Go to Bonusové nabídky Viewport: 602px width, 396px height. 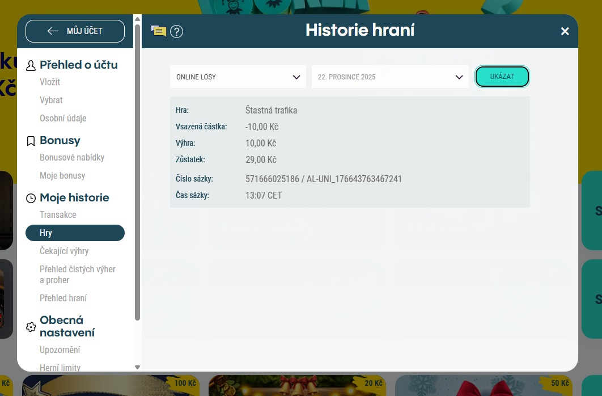72,158
